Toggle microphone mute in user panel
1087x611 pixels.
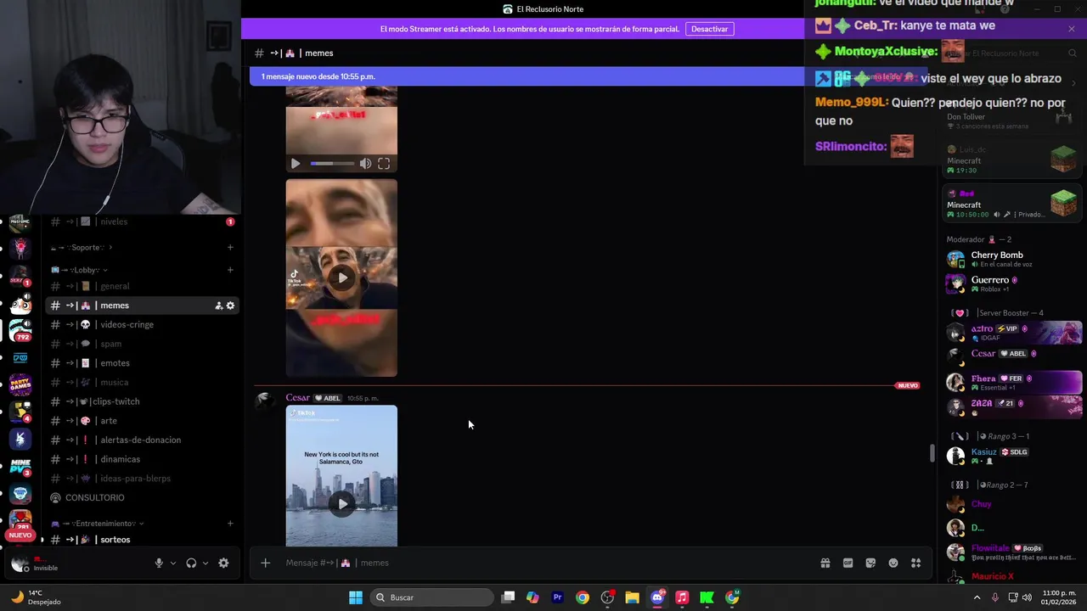(x=159, y=563)
